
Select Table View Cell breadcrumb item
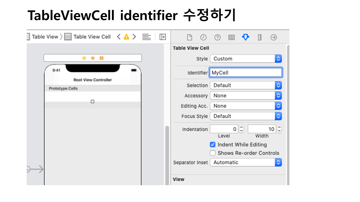(x=92, y=37)
